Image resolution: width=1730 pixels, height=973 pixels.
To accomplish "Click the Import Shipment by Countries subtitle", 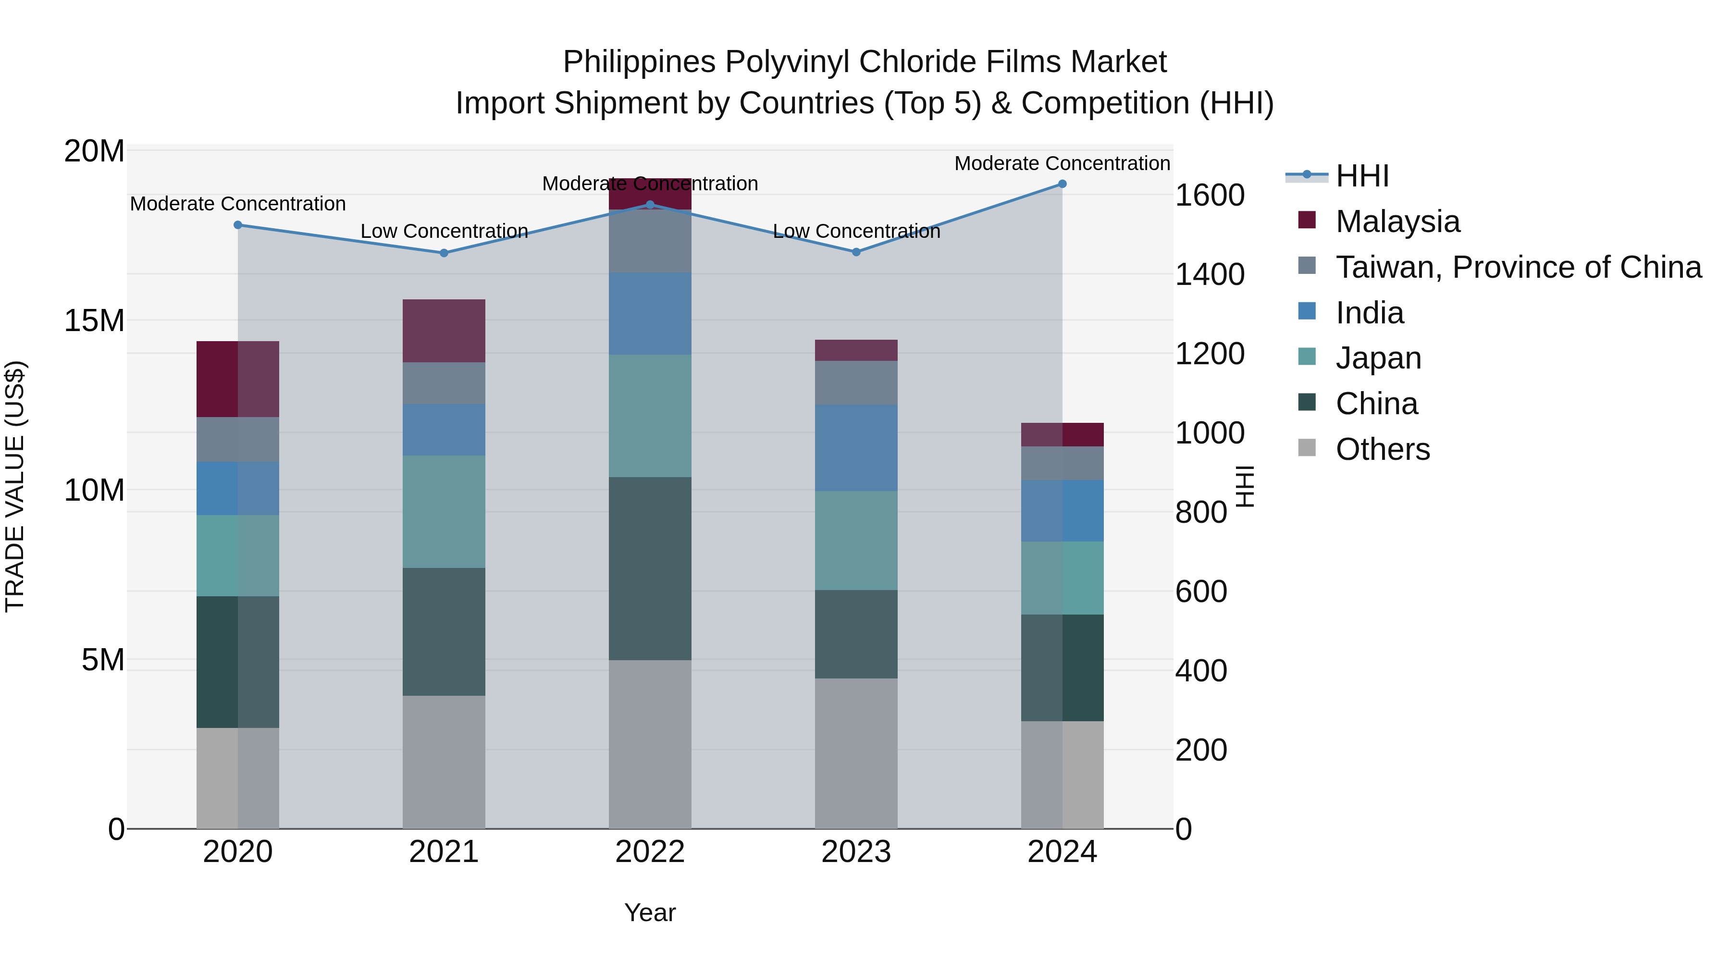I will click(x=865, y=103).
